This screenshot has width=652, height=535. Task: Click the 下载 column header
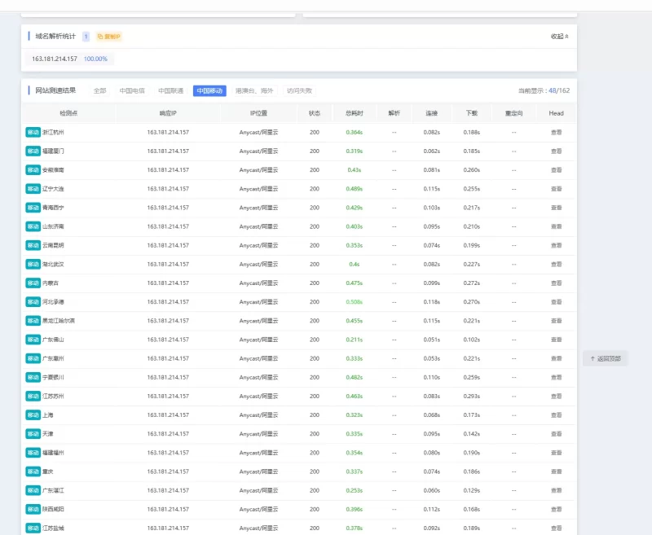pos(472,113)
